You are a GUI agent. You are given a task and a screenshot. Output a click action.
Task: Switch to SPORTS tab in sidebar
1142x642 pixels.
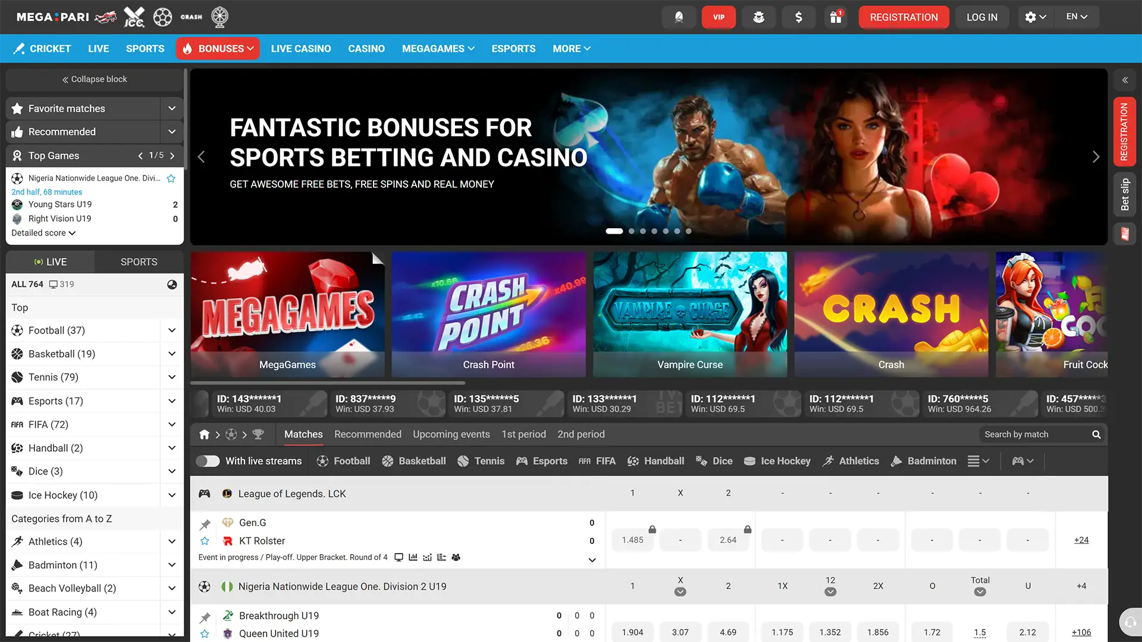pos(139,262)
